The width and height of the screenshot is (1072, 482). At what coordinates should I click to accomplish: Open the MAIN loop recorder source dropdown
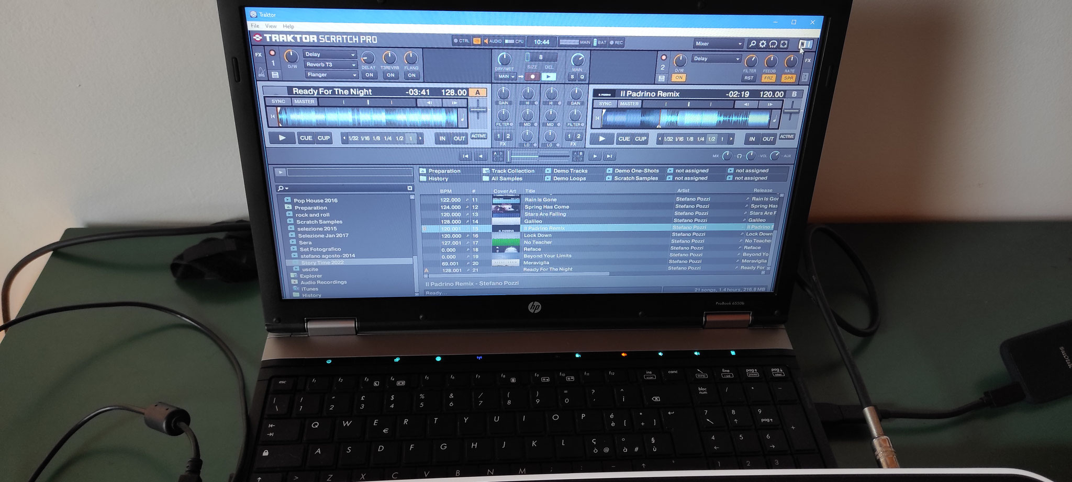[506, 76]
